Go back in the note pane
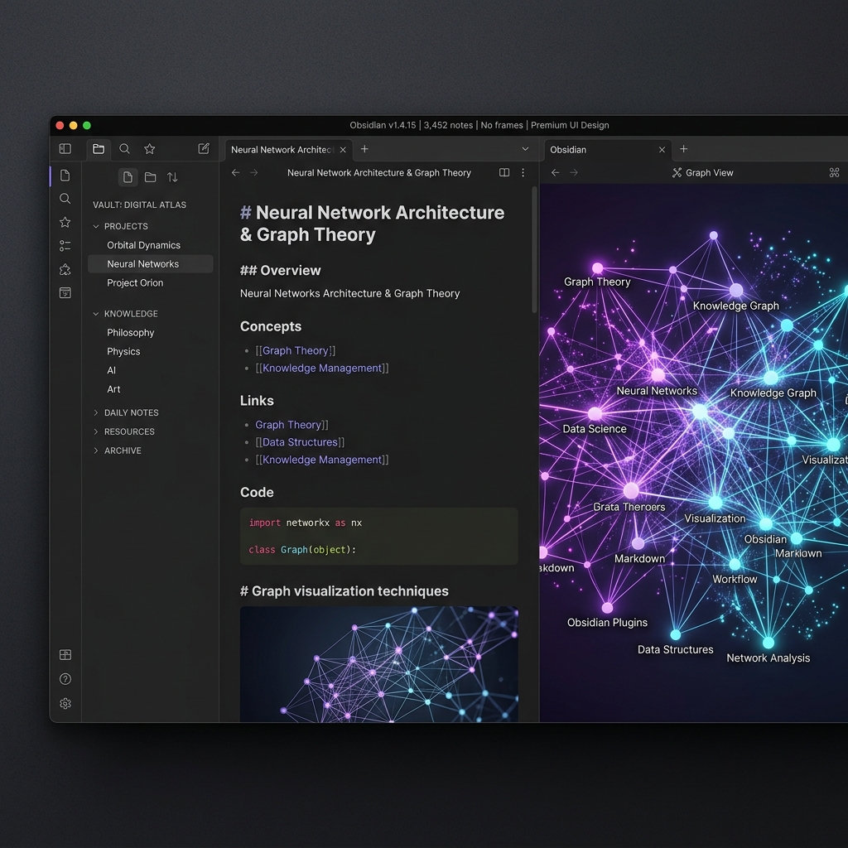This screenshot has height=848, width=848. [x=235, y=172]
